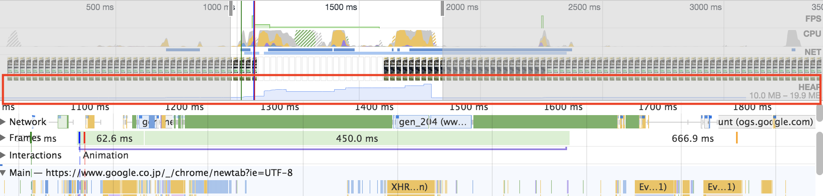
Task: Click the 500 ms overview ruler mark
Action: [x=100, y=7]
